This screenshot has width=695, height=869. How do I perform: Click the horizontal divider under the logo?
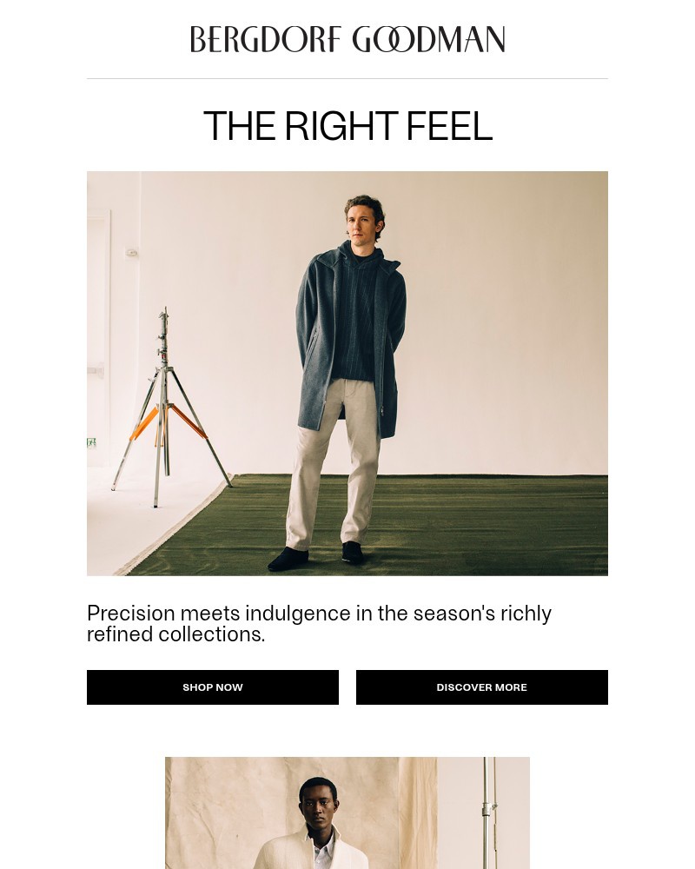point(347,79)
